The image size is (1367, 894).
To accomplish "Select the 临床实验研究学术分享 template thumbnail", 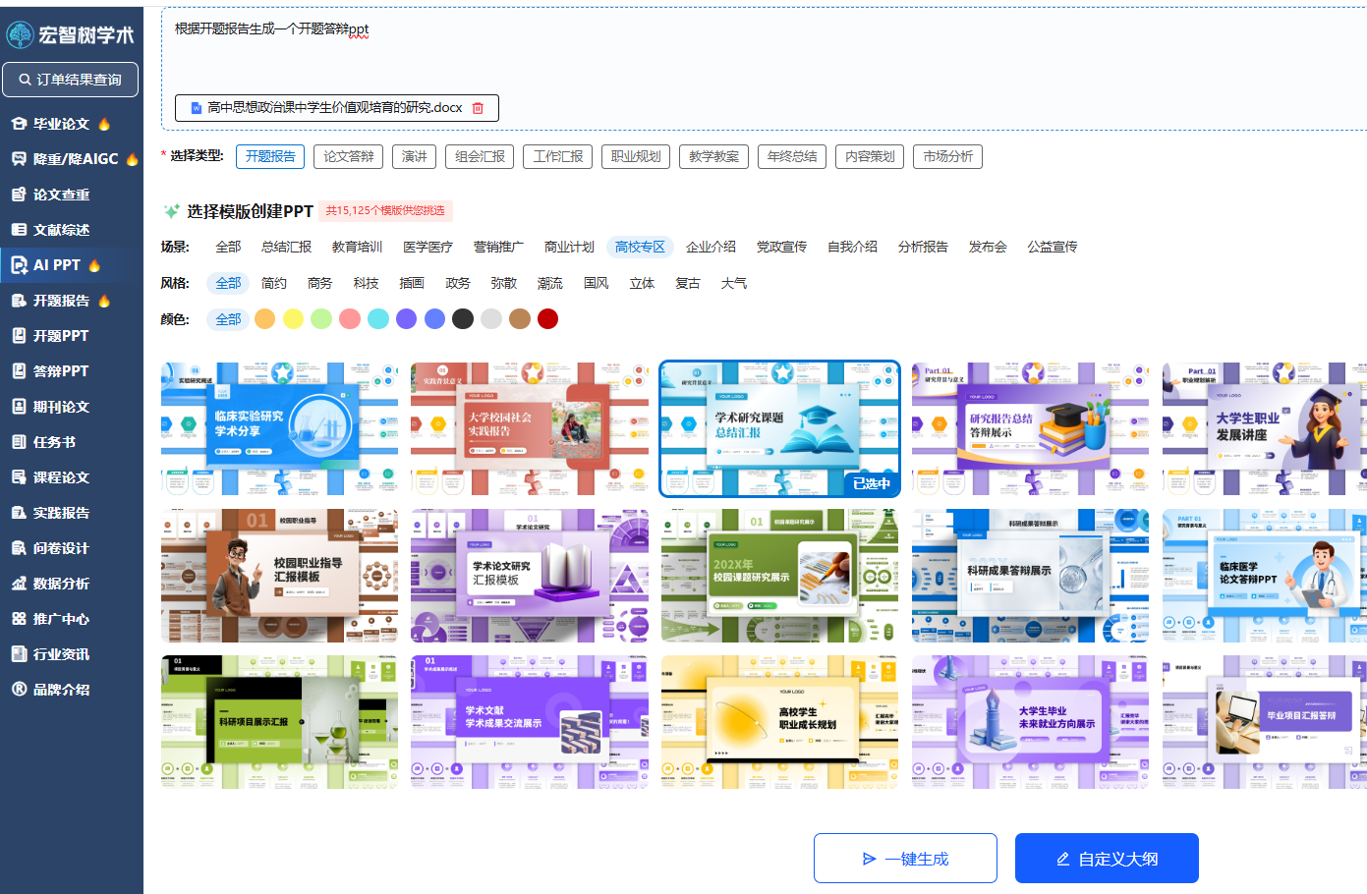I will pyautogui.click(x=280, y=428).
